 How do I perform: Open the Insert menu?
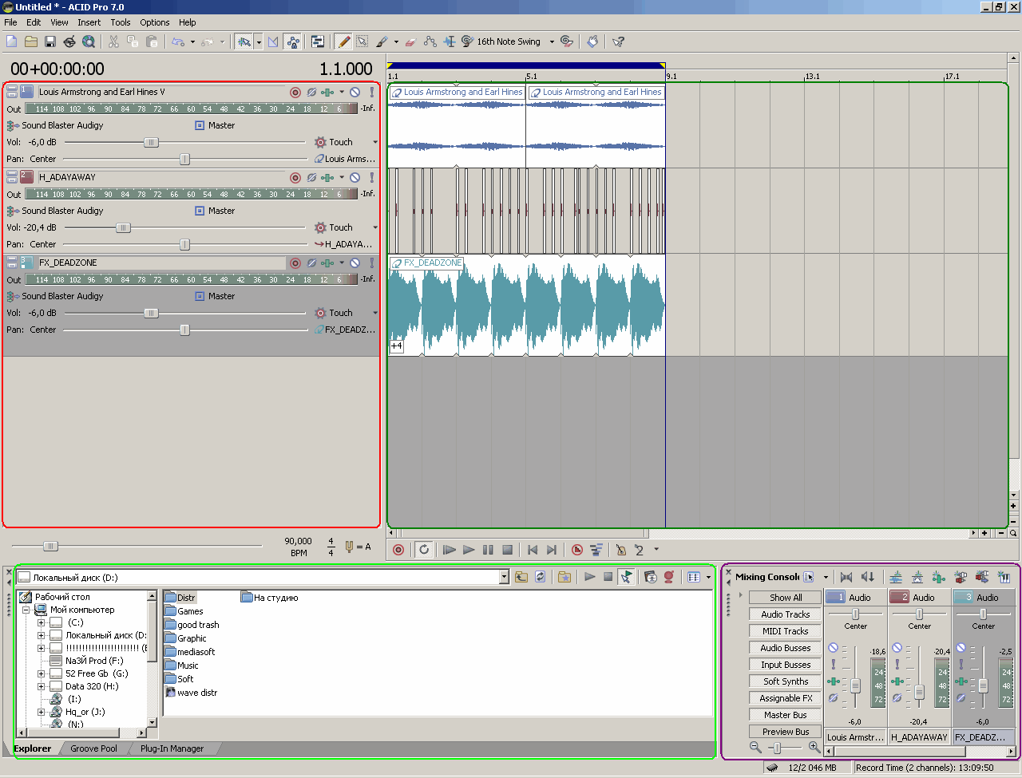(x=89, y=22)
